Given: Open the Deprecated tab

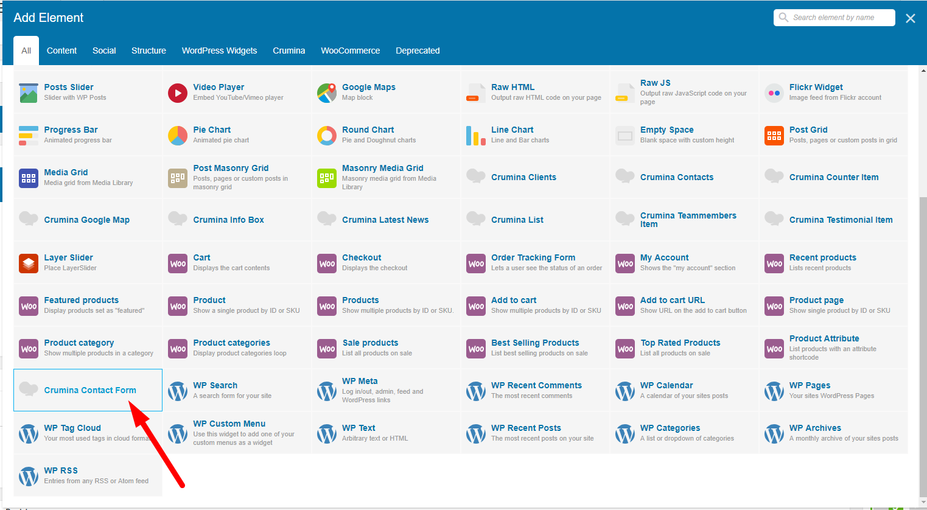Looking at the screenshot, I should pos(418,51).
